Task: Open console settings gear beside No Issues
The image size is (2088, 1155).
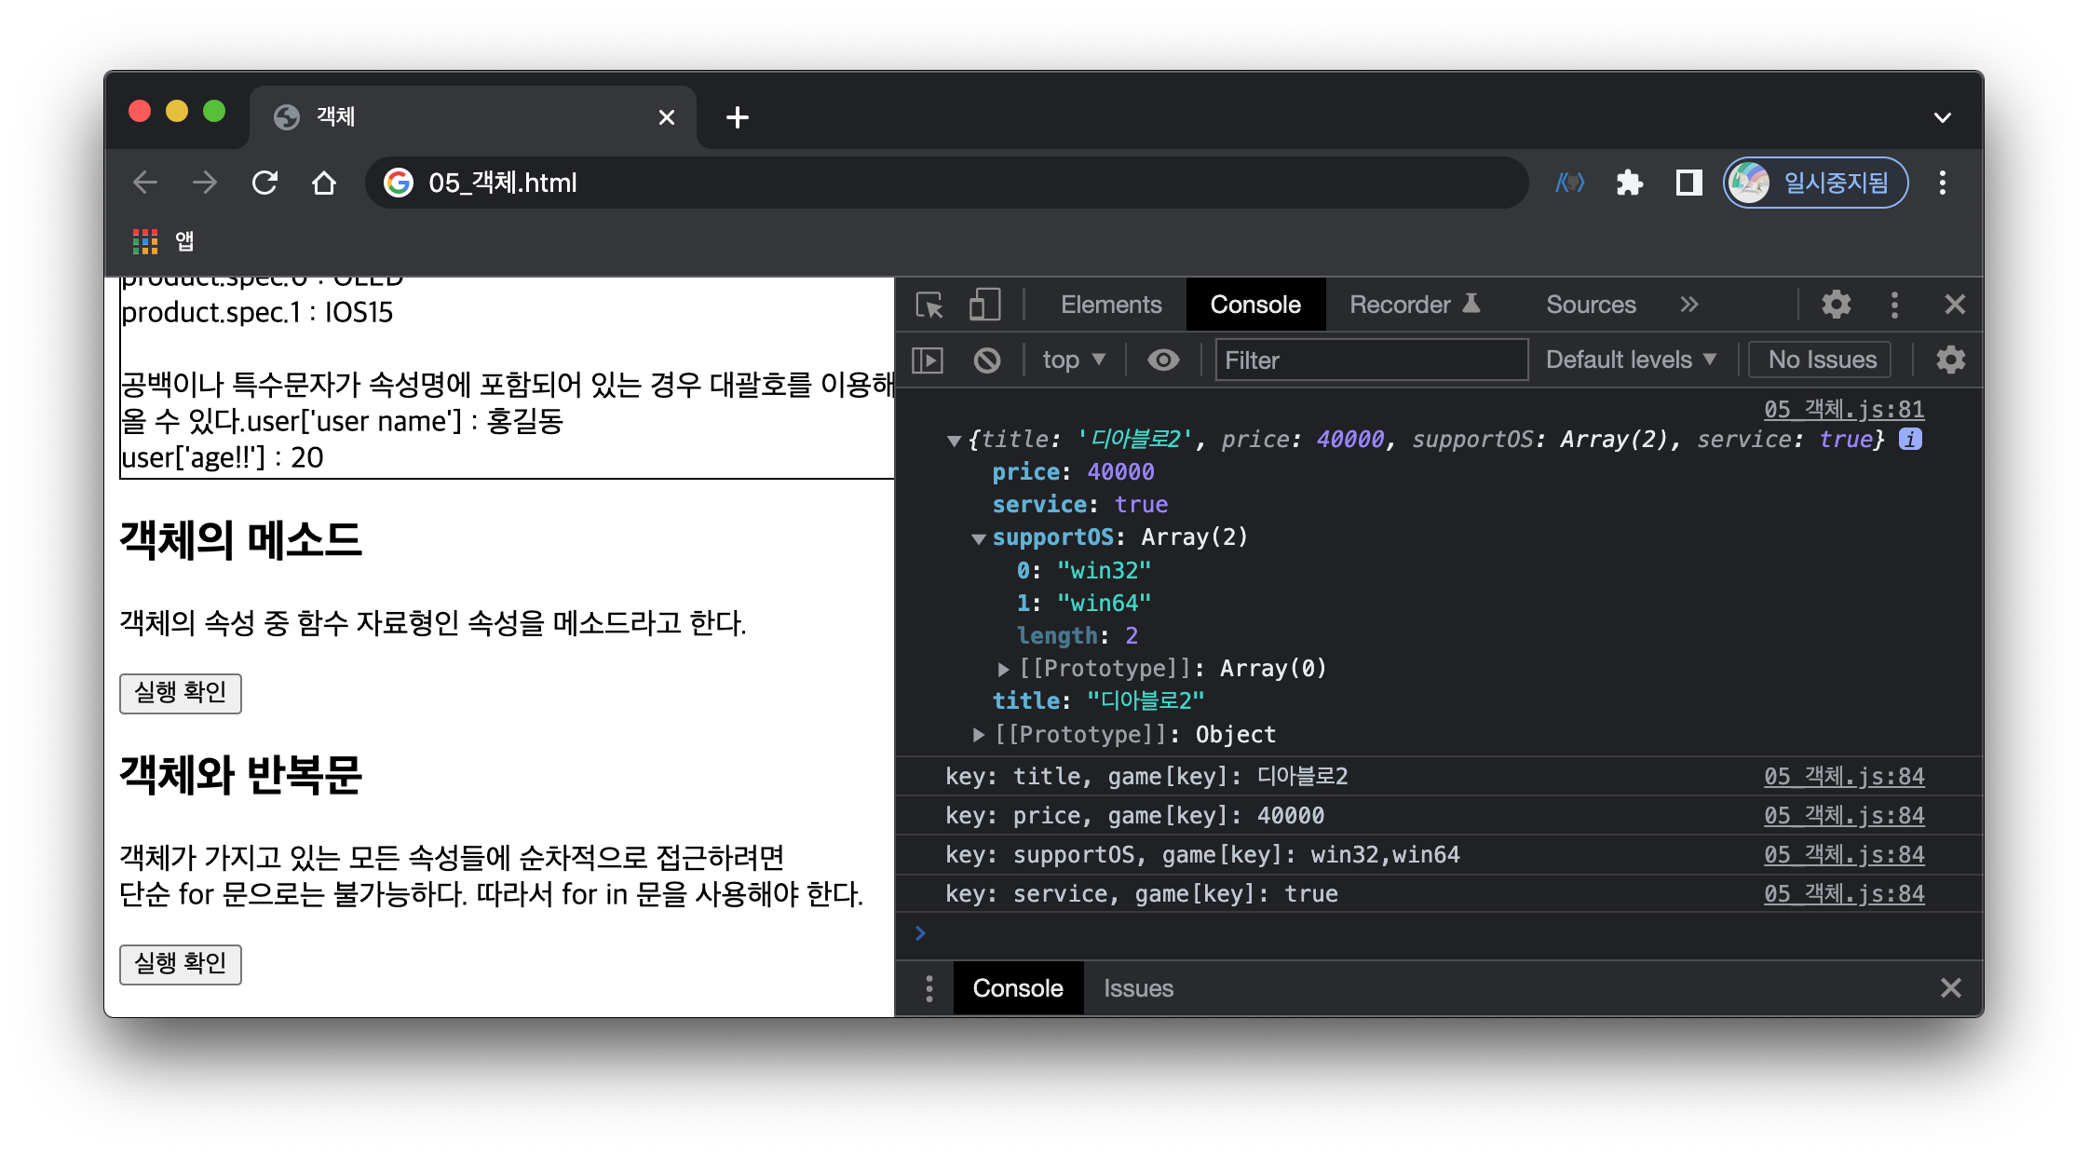Action: pos(1950,360)
